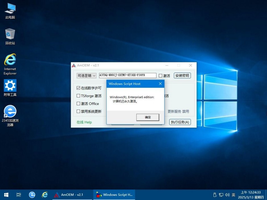Click the product key input field

[x=128, y=75]
